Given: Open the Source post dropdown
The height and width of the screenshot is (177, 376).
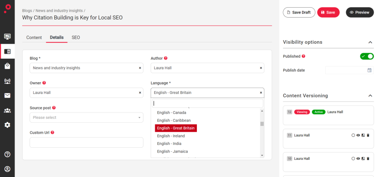Looking at the screenshot, I should tap(86, 117).
